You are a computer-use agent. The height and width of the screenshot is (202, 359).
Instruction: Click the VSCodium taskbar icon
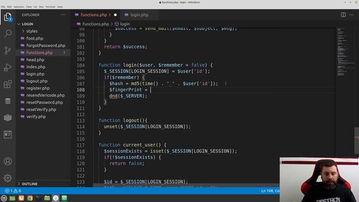pos(56,198)
